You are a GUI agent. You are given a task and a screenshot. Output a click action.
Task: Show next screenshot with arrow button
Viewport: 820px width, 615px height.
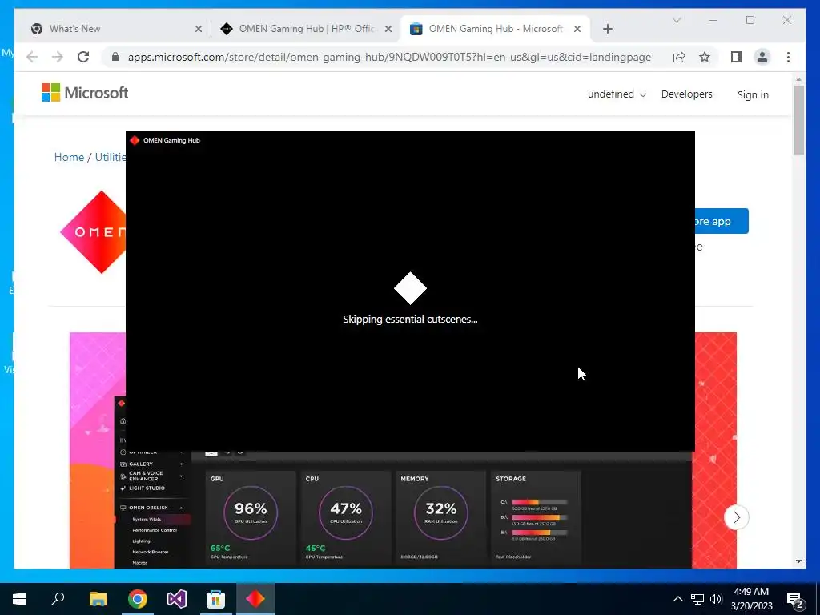coord(737,517)
